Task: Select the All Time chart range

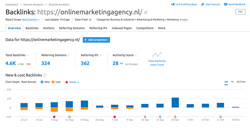Action: 241,82
